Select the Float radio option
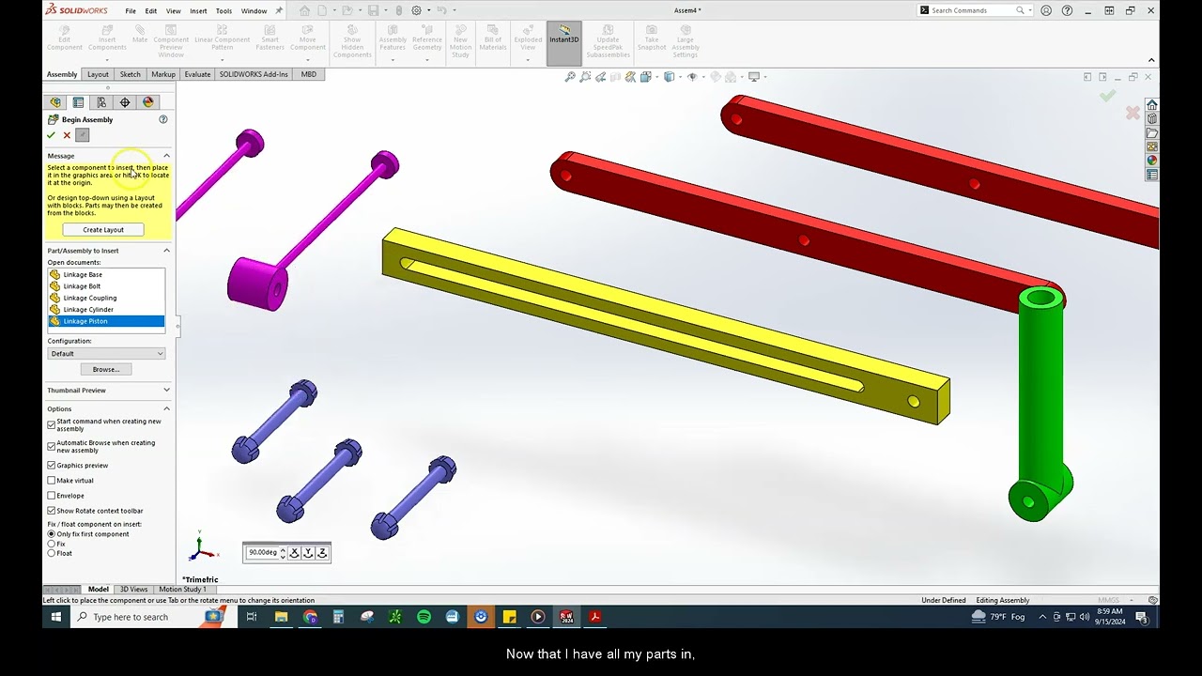Viewport: 1202px width, 676px height. 52,553
